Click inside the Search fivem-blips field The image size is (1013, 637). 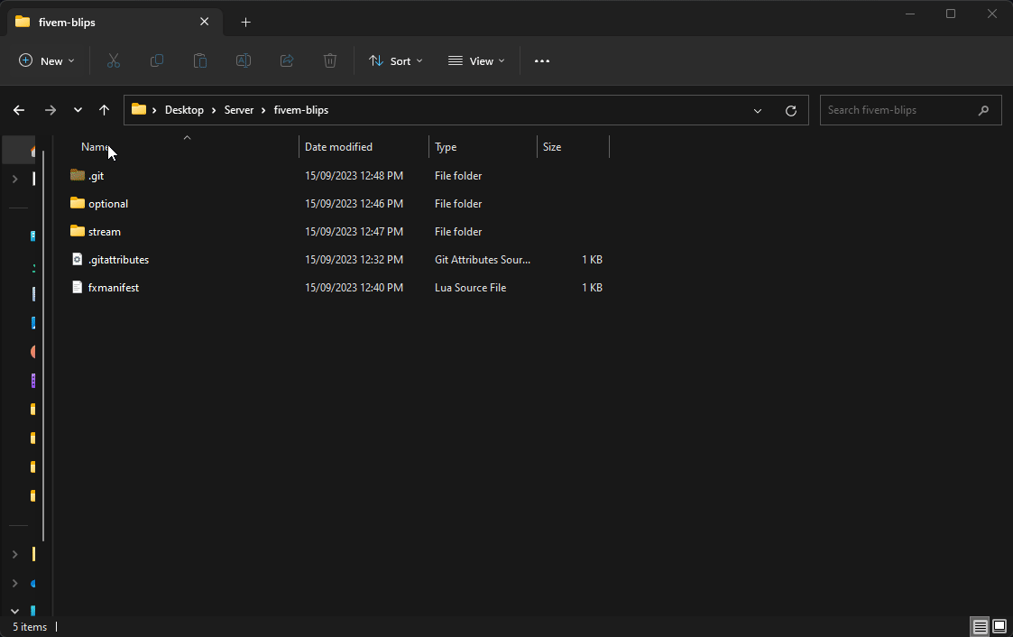(x=902, y=109)
